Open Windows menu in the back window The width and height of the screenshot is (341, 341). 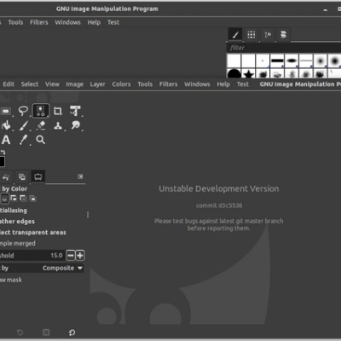click(x=67, y=22)
